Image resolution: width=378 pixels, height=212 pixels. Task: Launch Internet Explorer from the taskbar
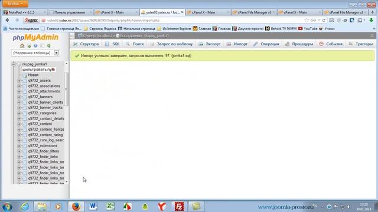pos(25,207)
